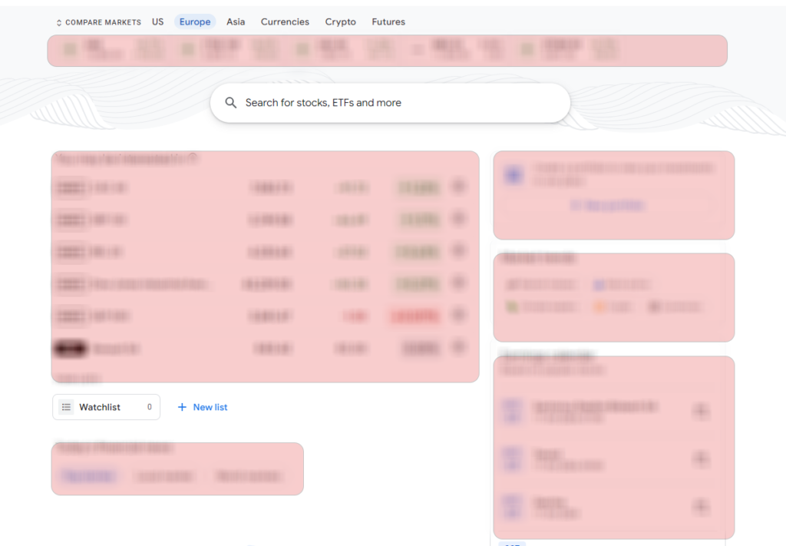Add the first suggested stock to a watchlist
The width and height of the screenshot is (786, 546).
(x=458, y=187)
